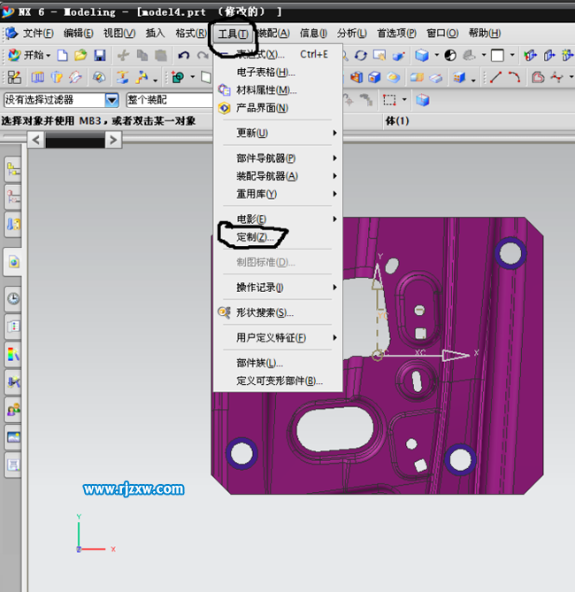This screenshot has height=592, width=575.
Task: Click the left scroll arrow button
Action: coord(36,140)
